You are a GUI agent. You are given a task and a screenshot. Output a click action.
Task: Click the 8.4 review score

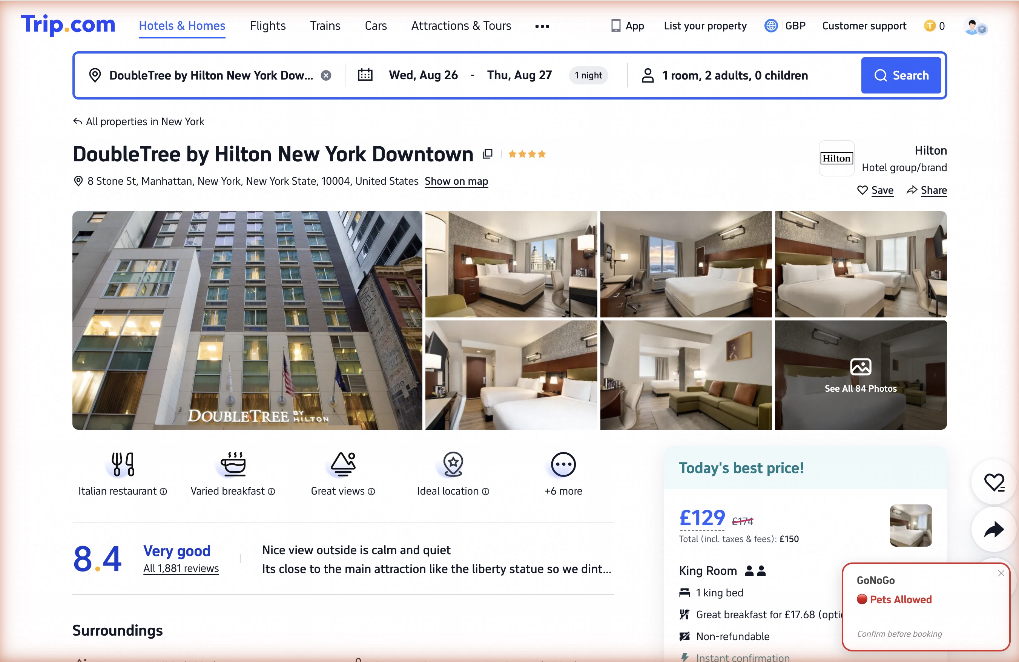[x=98, y=558]
